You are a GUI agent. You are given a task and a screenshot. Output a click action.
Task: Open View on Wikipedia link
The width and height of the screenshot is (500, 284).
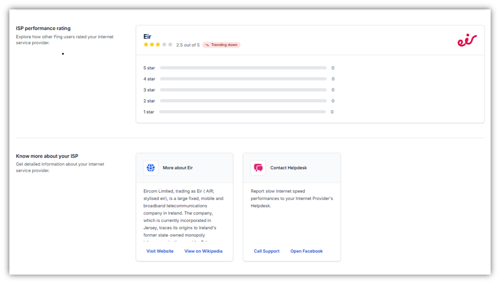click(x=203, y=251)
